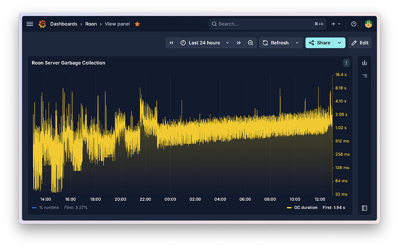Click the 14:00 time axis label
Screen dimensions: 399x248
(x=46, y=199)
